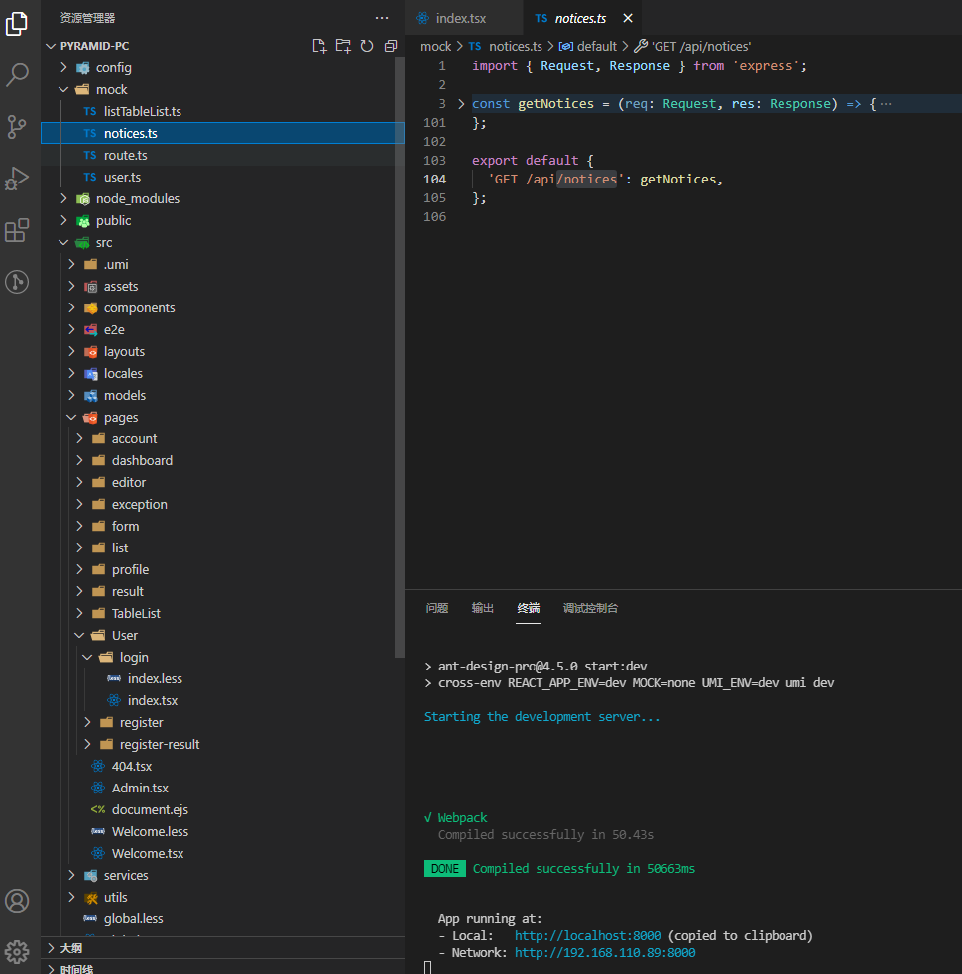This screenshot has height=974, width=962.
Task: Click the New File icon in explorer header
Action: [x=319, y=46]
